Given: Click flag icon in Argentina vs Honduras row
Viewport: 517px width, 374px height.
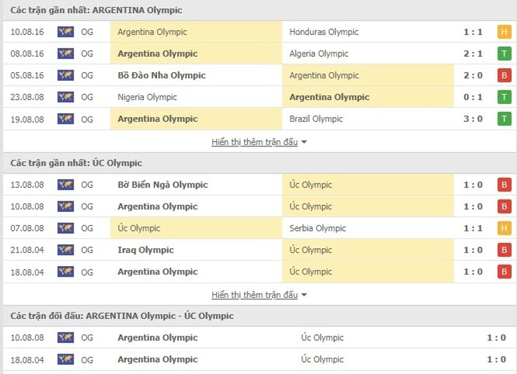Looking at the screenshot, I should [66, 32].
